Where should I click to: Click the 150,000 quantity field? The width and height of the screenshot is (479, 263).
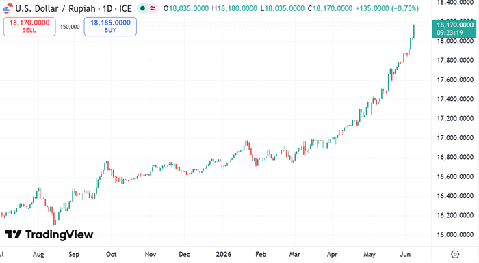(70, 27)
